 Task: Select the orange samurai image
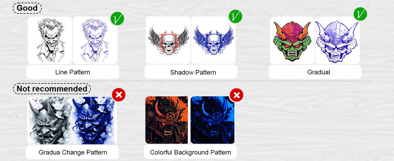(167, 120)
